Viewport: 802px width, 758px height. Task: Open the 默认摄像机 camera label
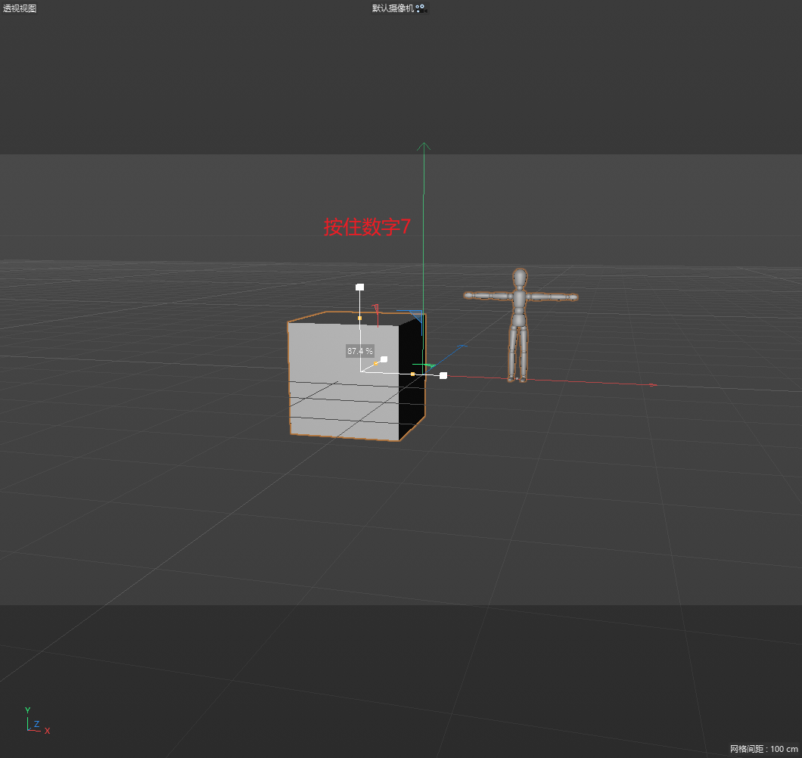point(393,8)
